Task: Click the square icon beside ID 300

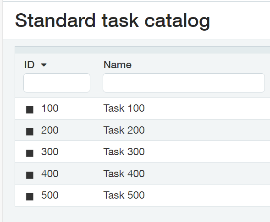Action: pos(30,153)
